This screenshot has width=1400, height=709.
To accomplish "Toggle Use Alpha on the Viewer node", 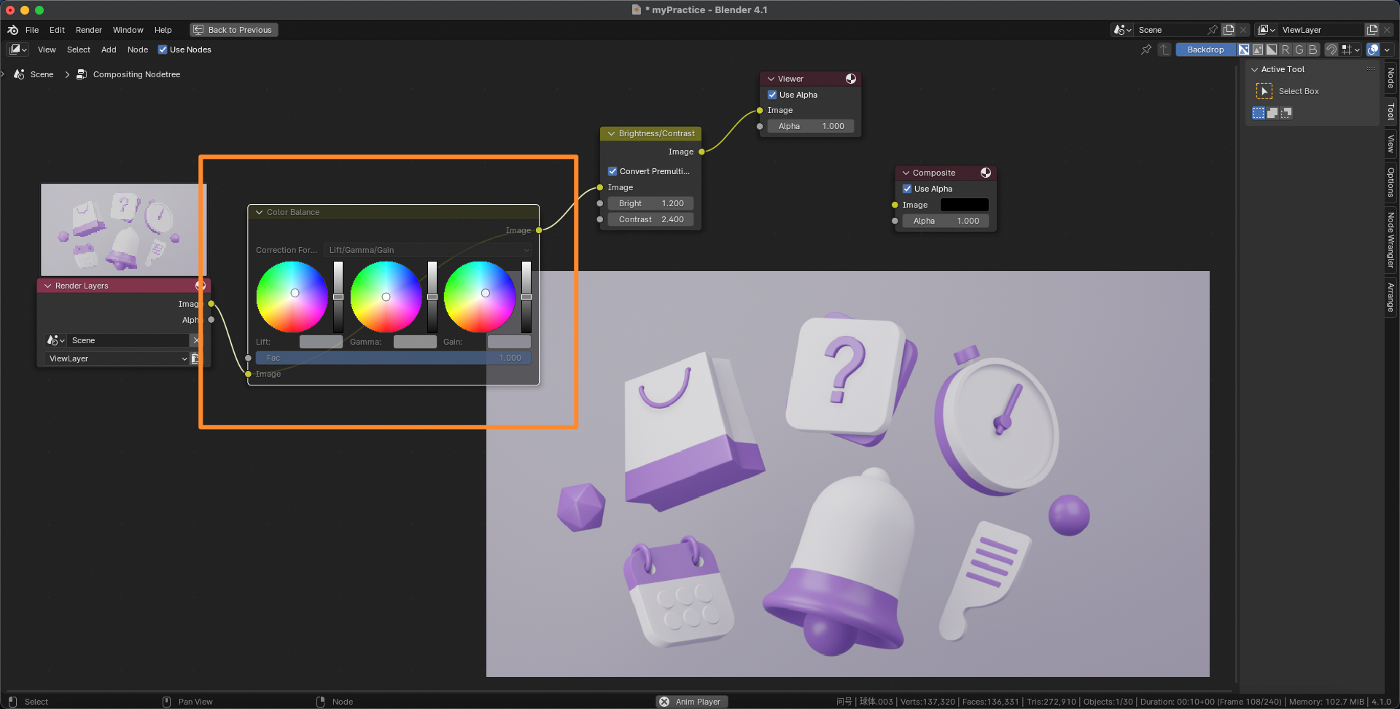I will click(x=772, y=95).
